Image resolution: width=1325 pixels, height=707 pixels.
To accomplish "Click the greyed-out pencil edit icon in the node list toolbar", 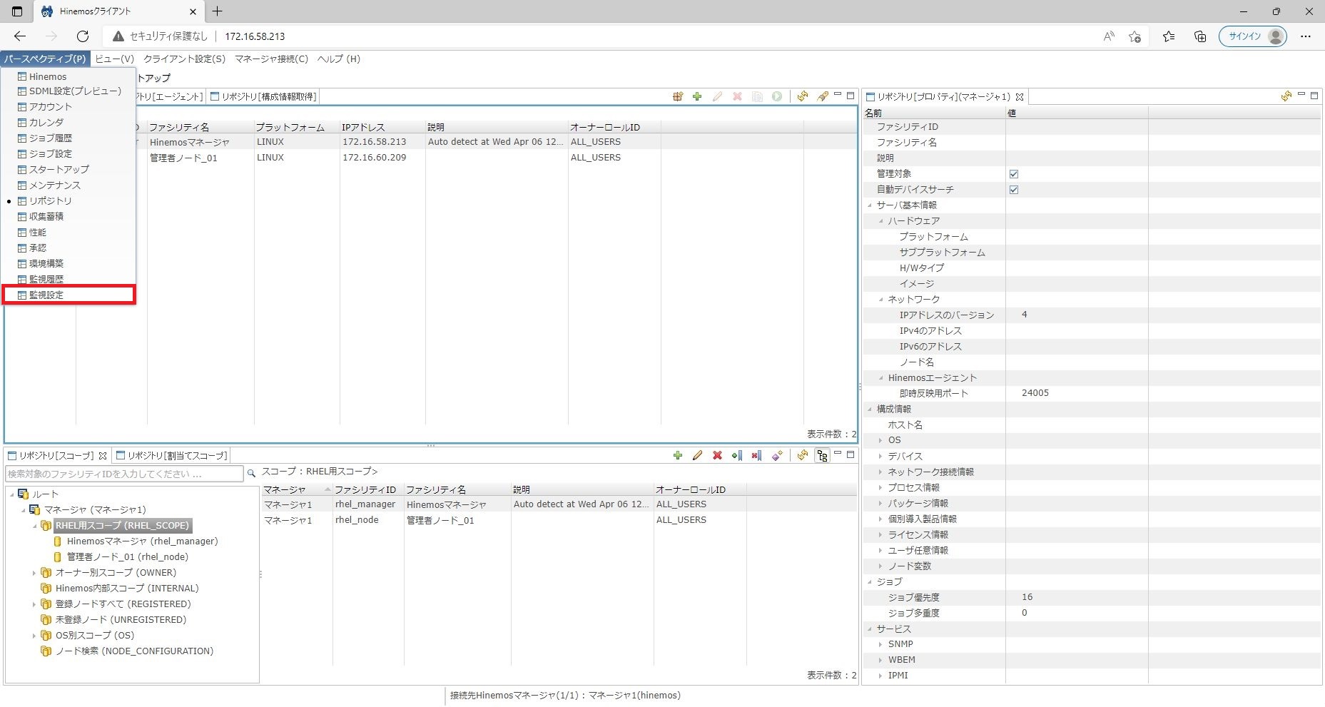I will click(717, 96).
